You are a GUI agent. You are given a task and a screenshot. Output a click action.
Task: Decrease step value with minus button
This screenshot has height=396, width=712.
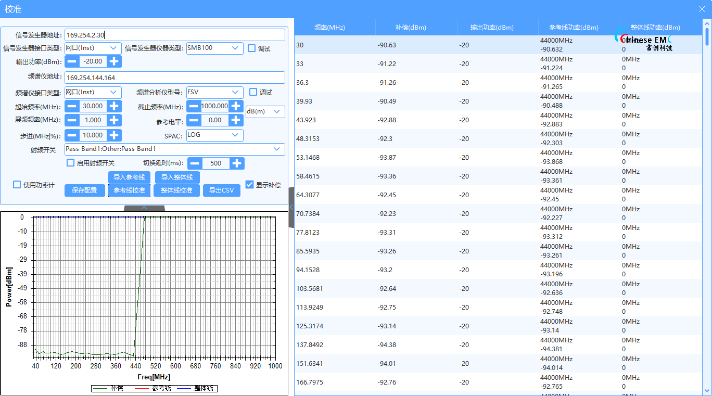click(72, 135)
